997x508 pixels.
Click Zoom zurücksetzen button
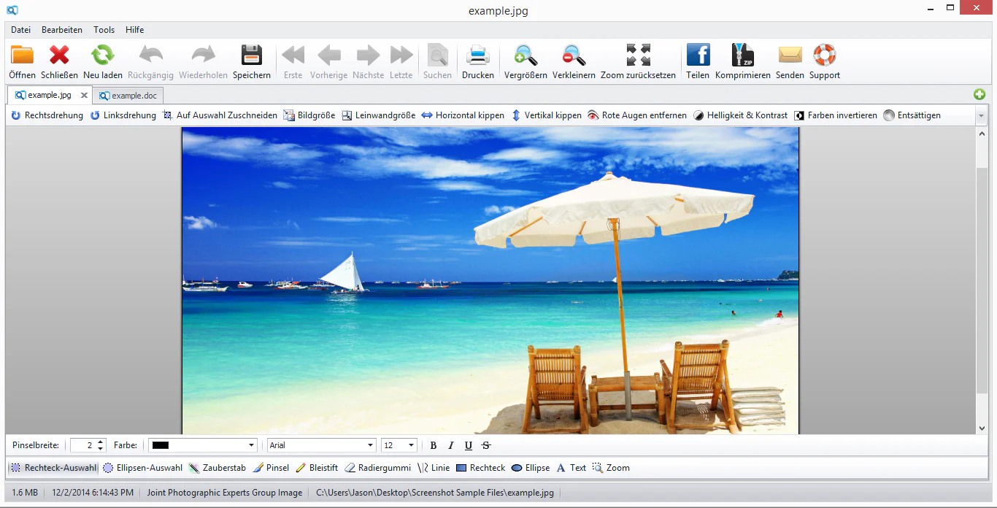coord(638,61)
